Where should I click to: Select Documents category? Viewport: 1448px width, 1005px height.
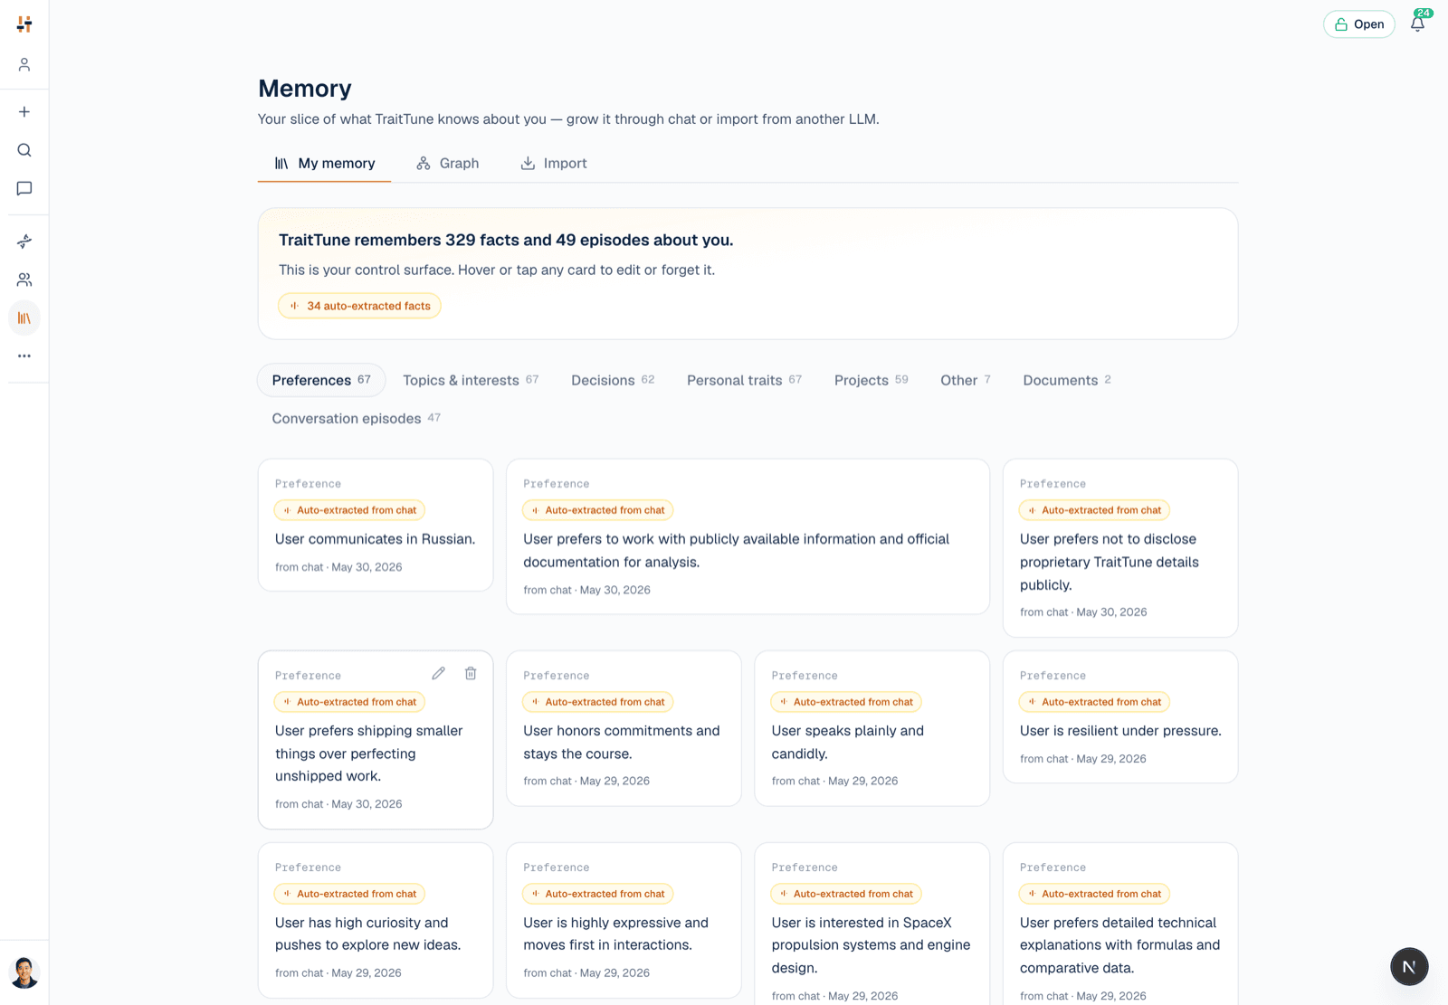[x=1067, y=380]
